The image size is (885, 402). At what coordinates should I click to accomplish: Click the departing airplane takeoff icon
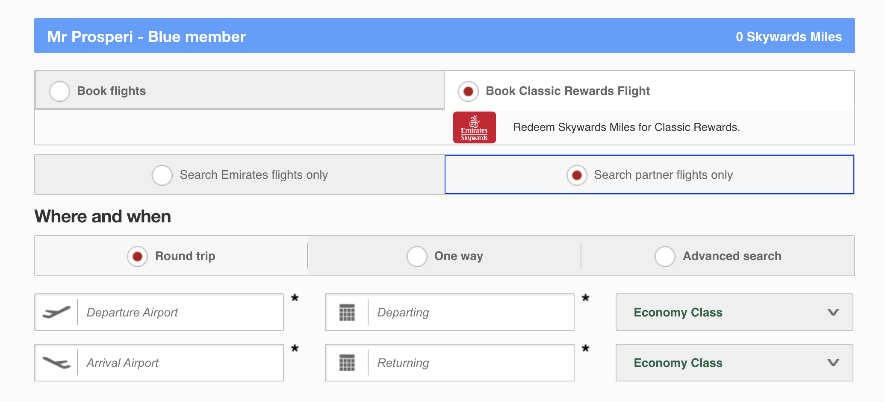[56, 312]
